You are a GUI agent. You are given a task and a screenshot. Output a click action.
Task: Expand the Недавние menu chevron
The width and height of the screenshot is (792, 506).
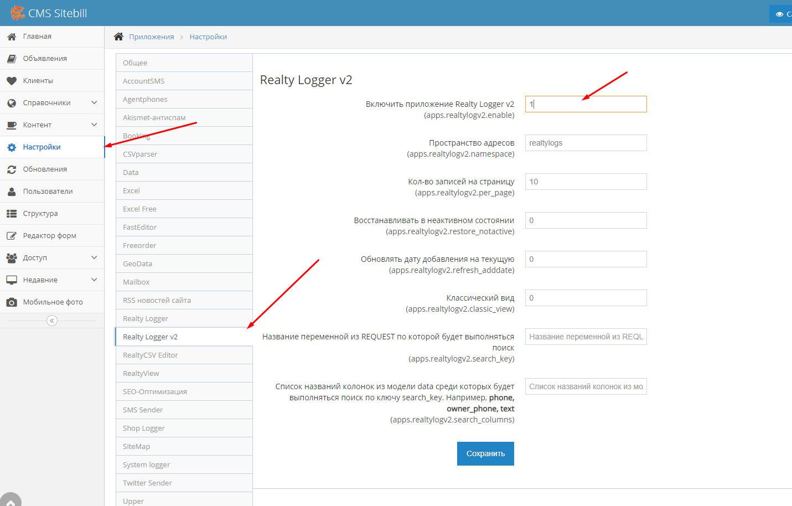tap(94, 280)
